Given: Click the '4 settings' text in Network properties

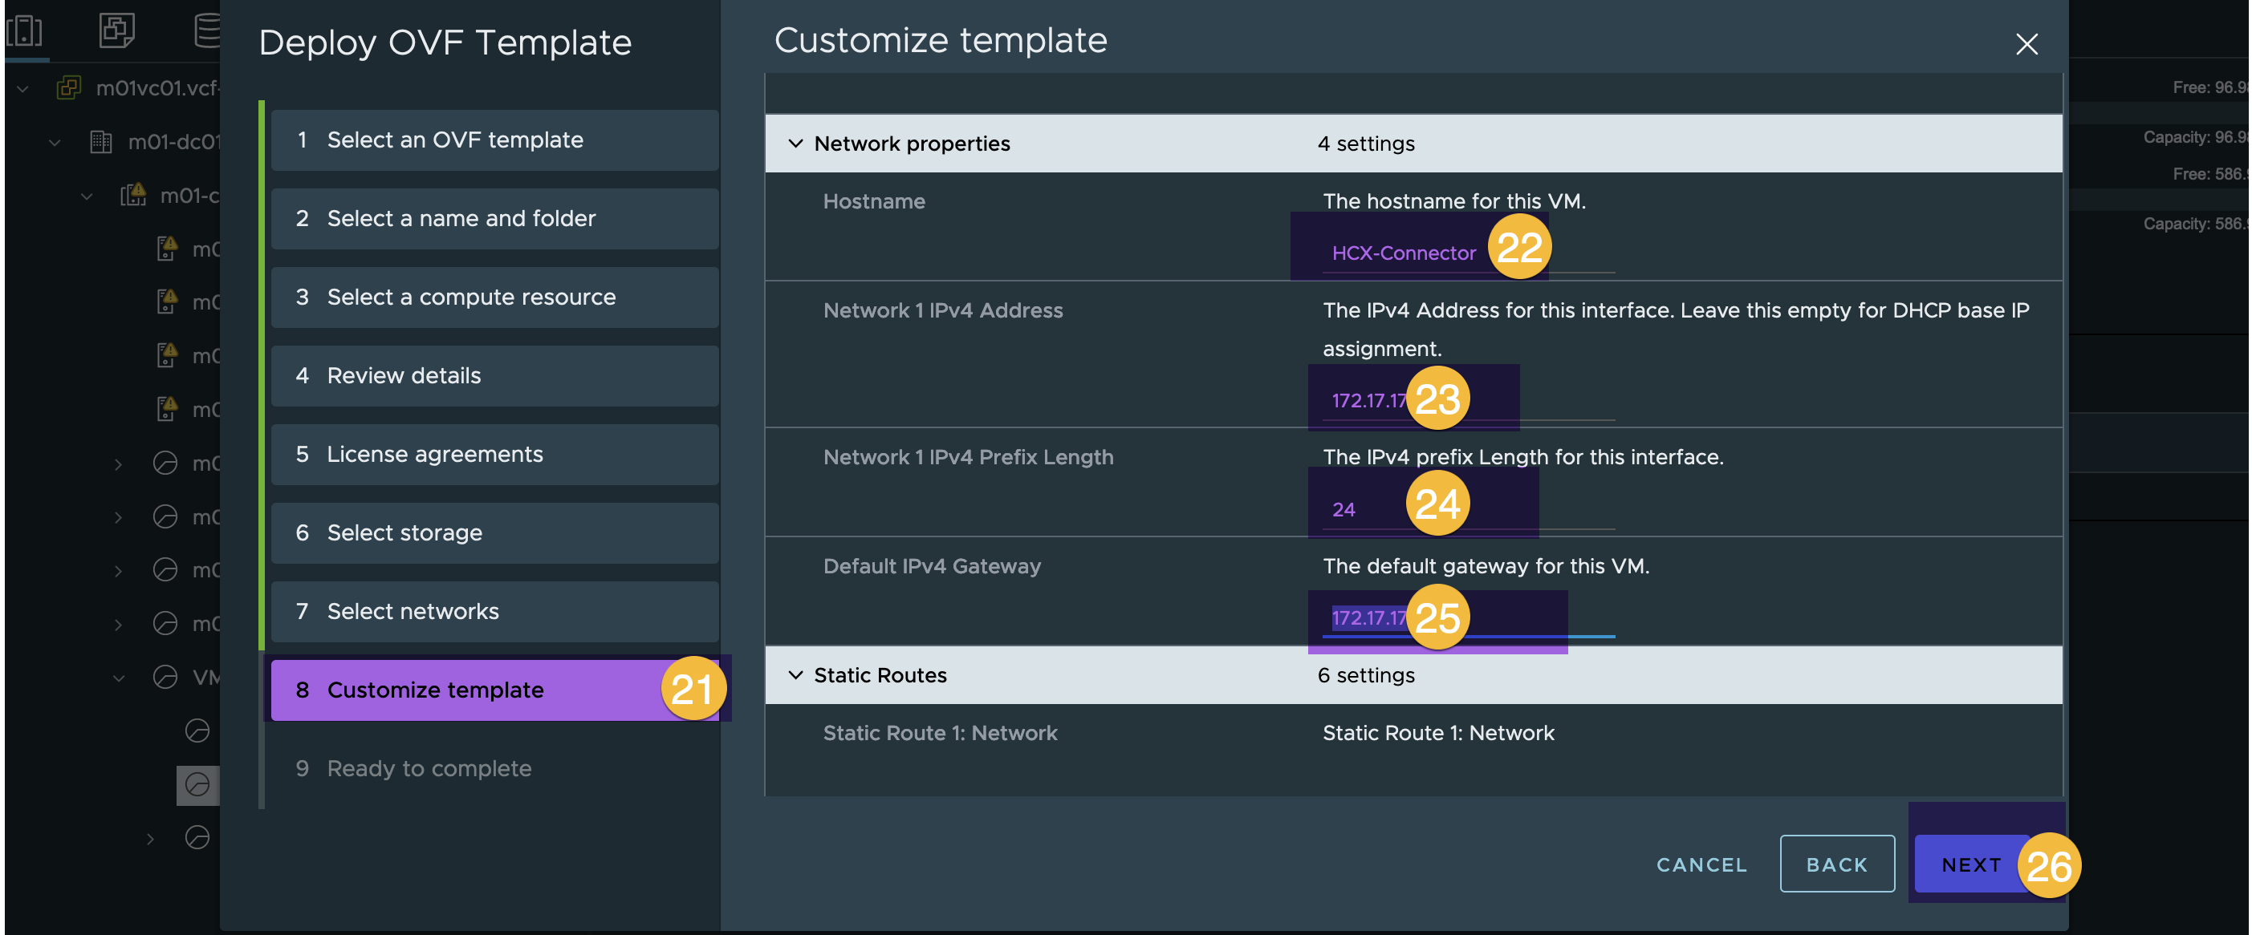Looking at the screenshot, I should point(1365,144).
